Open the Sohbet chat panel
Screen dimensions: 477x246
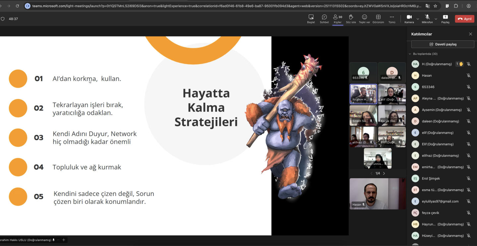(x=324, y=19)
